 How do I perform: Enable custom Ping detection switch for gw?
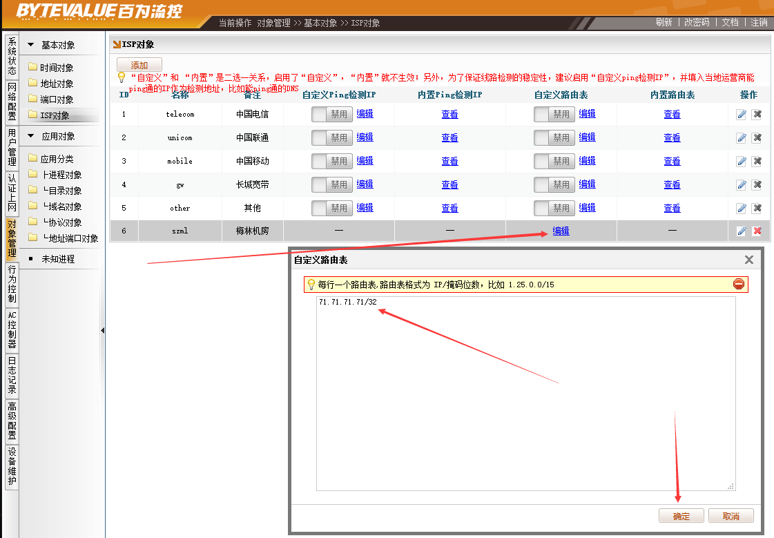coord(331,185)
